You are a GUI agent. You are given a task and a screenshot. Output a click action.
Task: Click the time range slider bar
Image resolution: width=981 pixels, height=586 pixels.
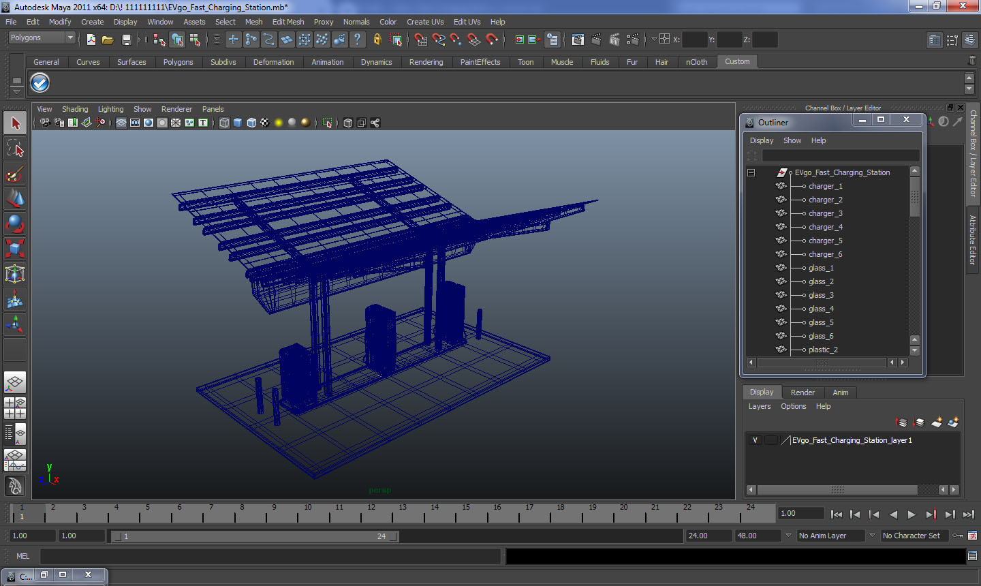click(x=255, y=536)
